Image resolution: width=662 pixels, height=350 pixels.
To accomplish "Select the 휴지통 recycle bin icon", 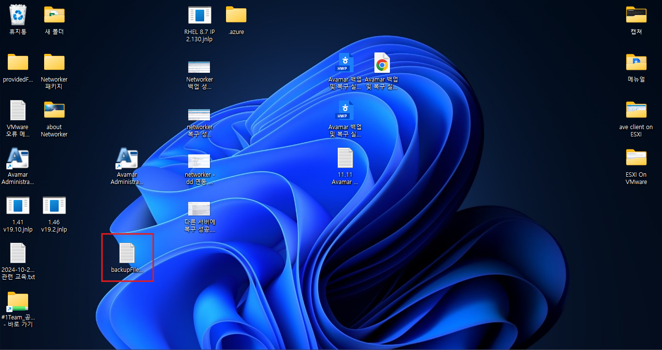I will pyautogui.click(x=18, y=19).
